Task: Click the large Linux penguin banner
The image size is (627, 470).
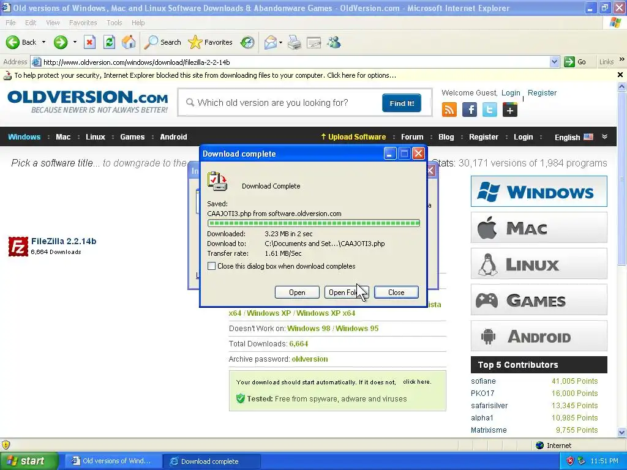Action: [539, 264]
